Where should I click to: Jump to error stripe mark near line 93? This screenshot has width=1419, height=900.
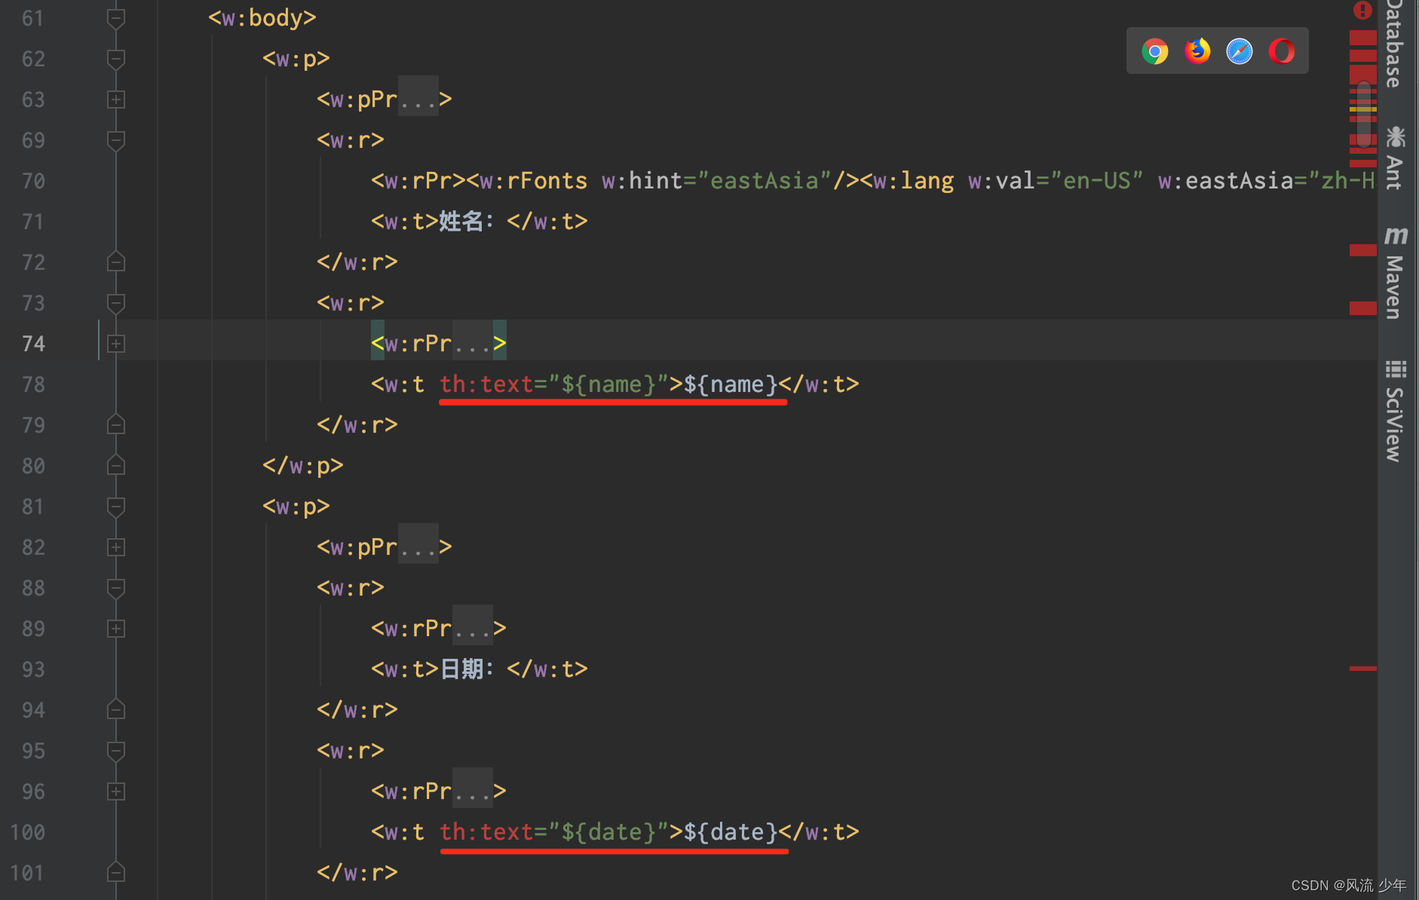[1362, 668]
